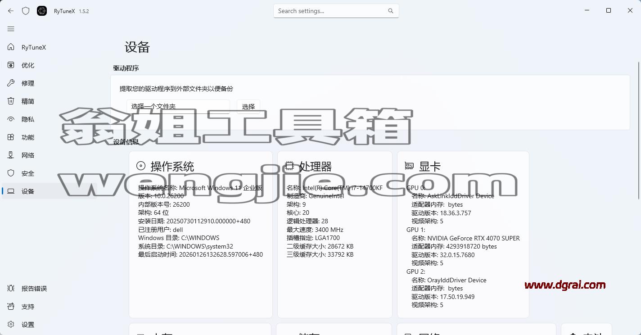
Task: Click the coffee icon for 支持
Action: (x=11, y=307)
